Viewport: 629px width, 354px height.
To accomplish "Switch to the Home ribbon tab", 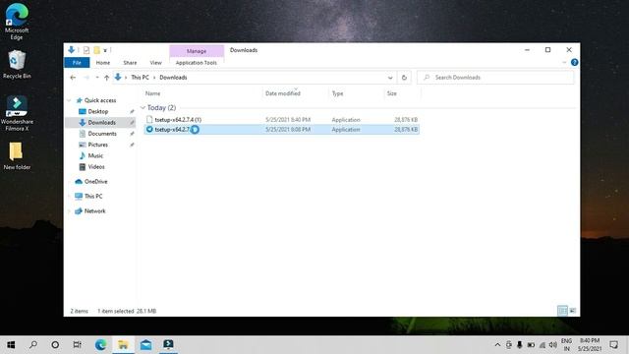I will click(102, 63).
